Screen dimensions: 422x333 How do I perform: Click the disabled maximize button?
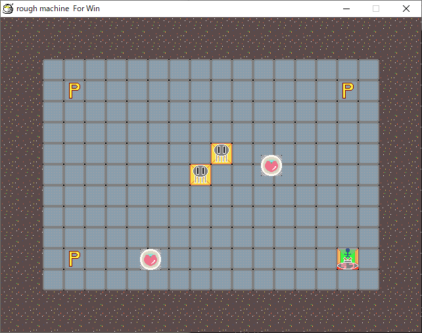pyautogui.click(x=376, y=9)
